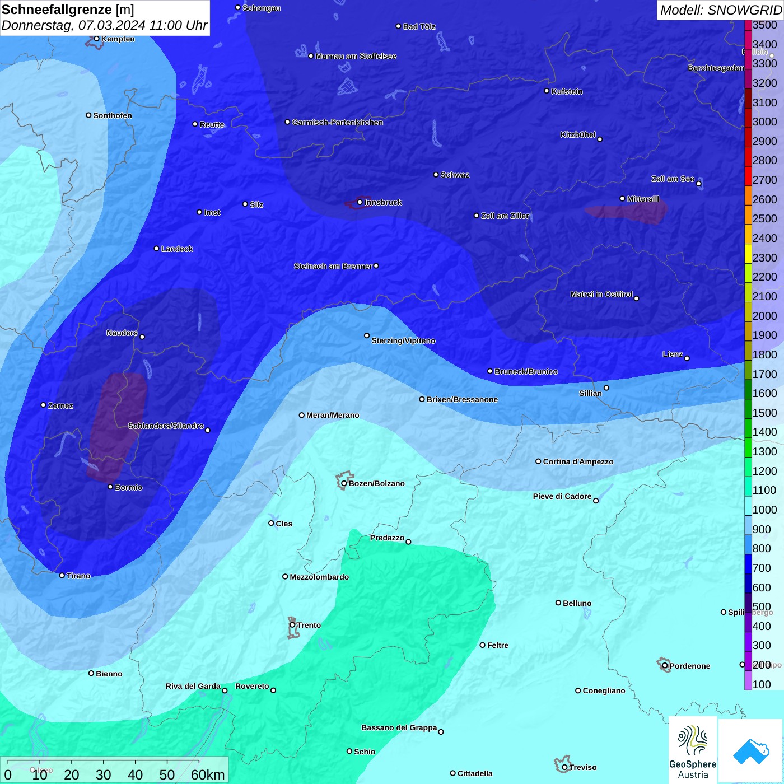Select the 1000 m light cyan legend color

[x=748, y=506]
